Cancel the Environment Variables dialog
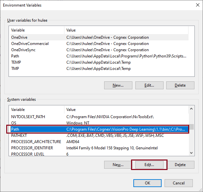Screen dimensions: 203x192 (178, 183)
